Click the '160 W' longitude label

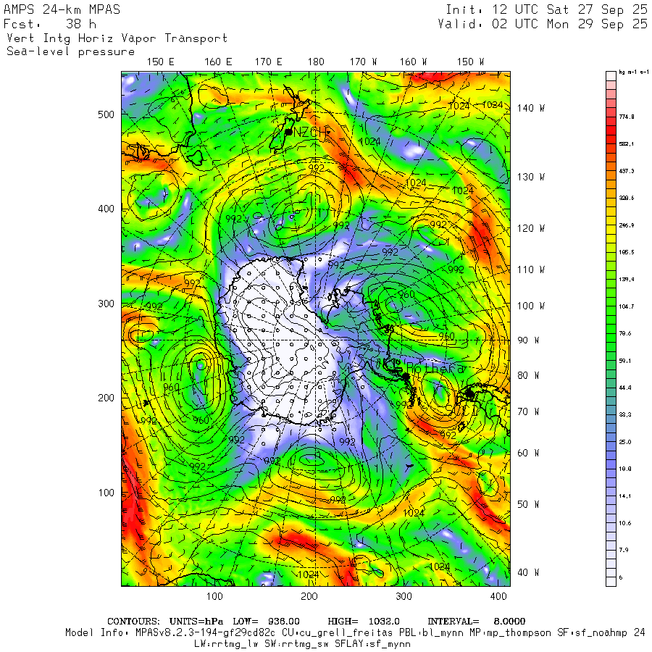[x=413, y=62]
